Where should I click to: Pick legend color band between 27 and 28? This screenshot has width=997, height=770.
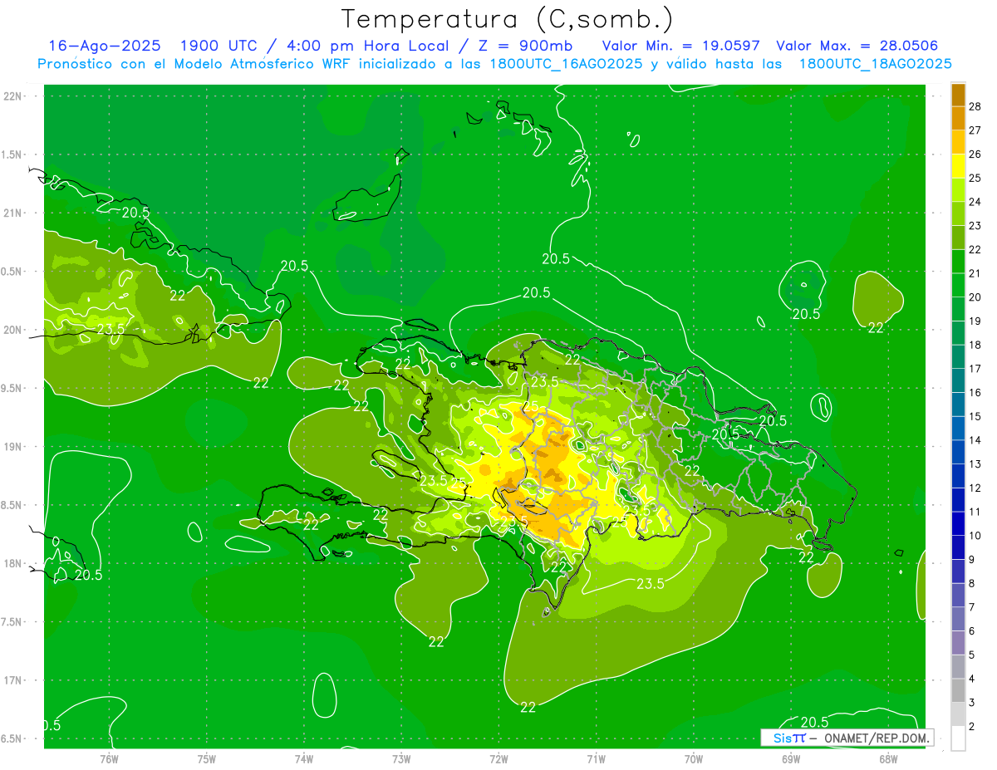pyautogui.click(x=958, y=119)
